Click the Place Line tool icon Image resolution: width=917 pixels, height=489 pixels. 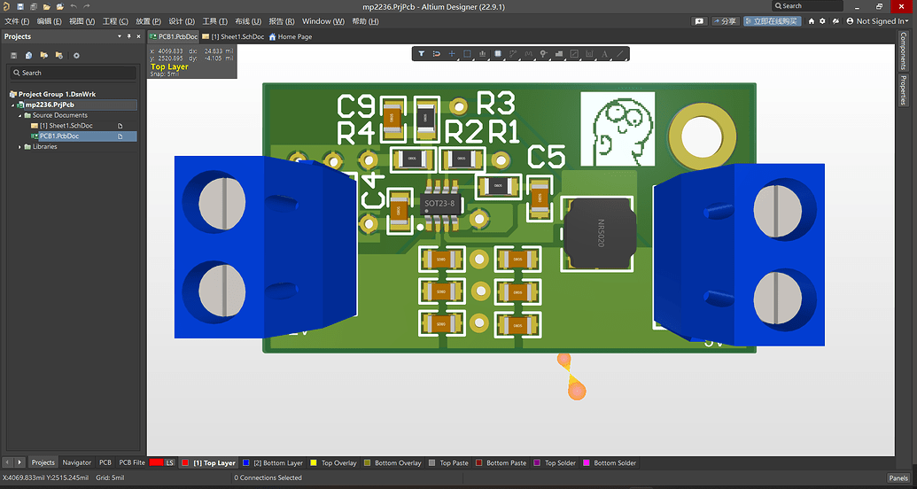(620, 54)
